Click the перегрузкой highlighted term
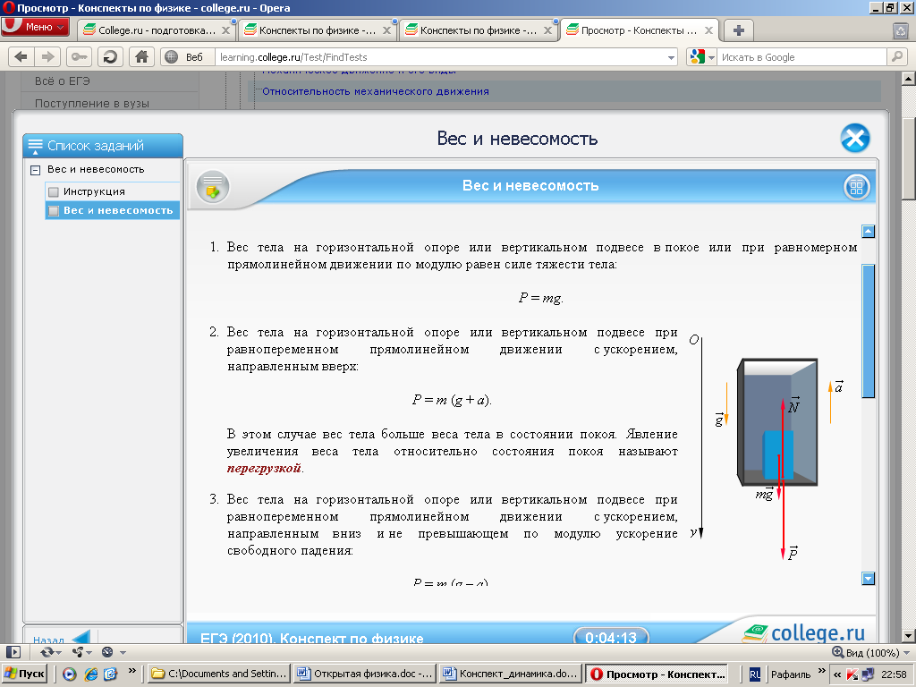This screenshot has height=687, width=916. click(x=264, y=468)
